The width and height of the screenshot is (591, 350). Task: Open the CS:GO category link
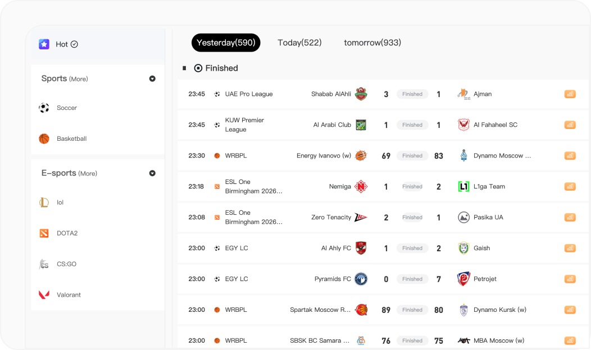click(66, 264)
